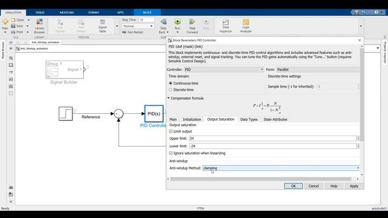The image size is (388, 218).
Task: Open the Property Inspector side panel
Action: tap(385, 52)
